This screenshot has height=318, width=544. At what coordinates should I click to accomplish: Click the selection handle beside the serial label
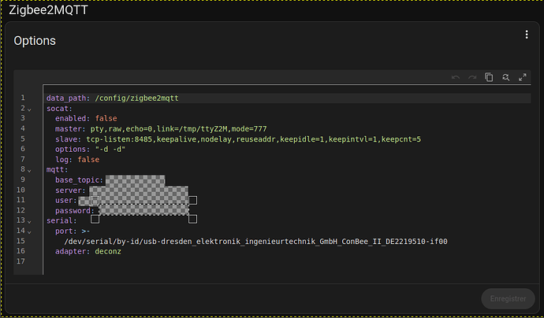(95, 219)
